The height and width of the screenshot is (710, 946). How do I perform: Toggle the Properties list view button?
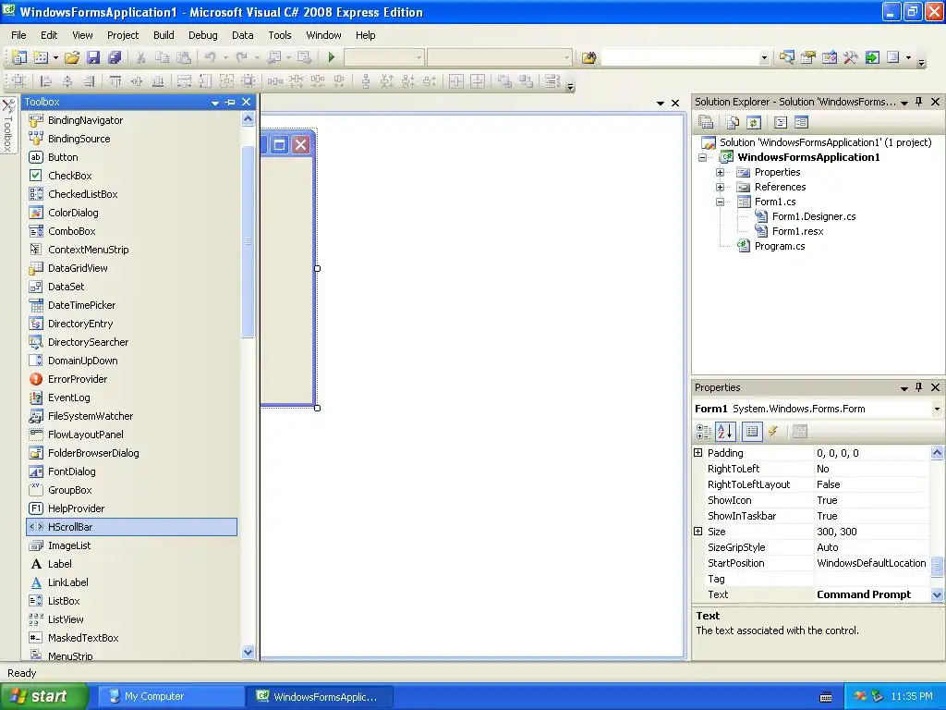[752, 431]
